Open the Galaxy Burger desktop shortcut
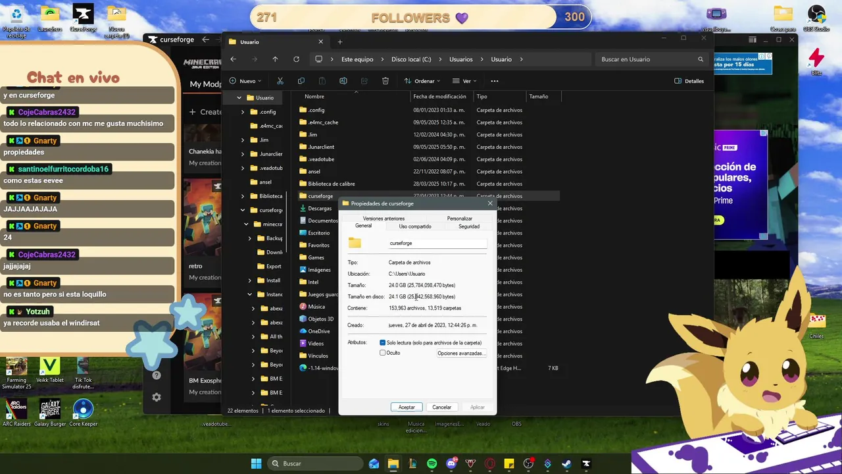842x474 pixels. 50,413
